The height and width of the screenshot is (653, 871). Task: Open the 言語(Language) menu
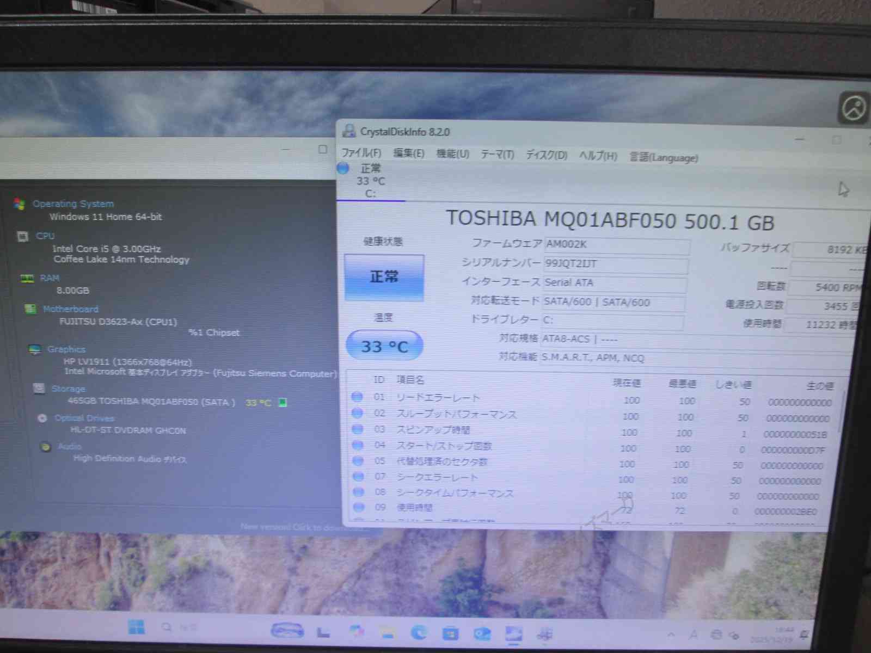(664, 158)
